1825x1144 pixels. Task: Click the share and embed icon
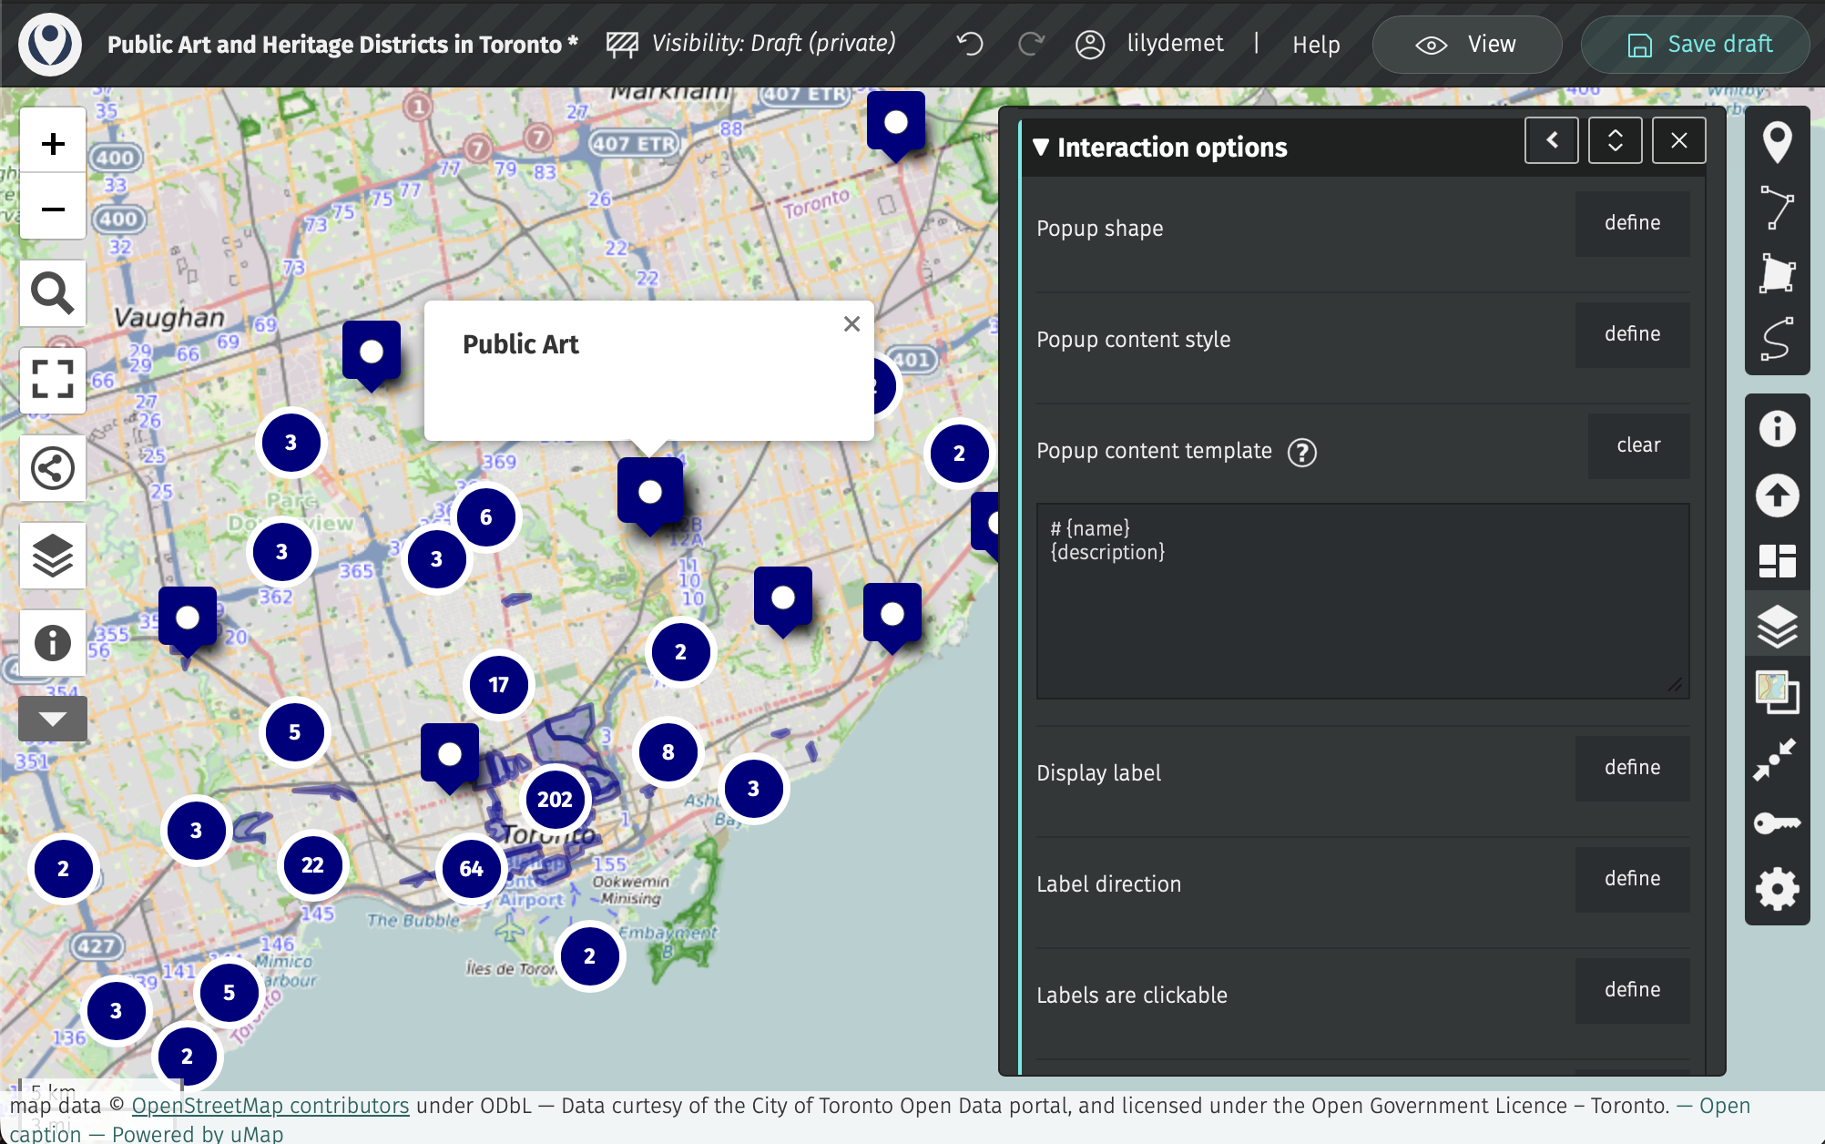point(53,468)
